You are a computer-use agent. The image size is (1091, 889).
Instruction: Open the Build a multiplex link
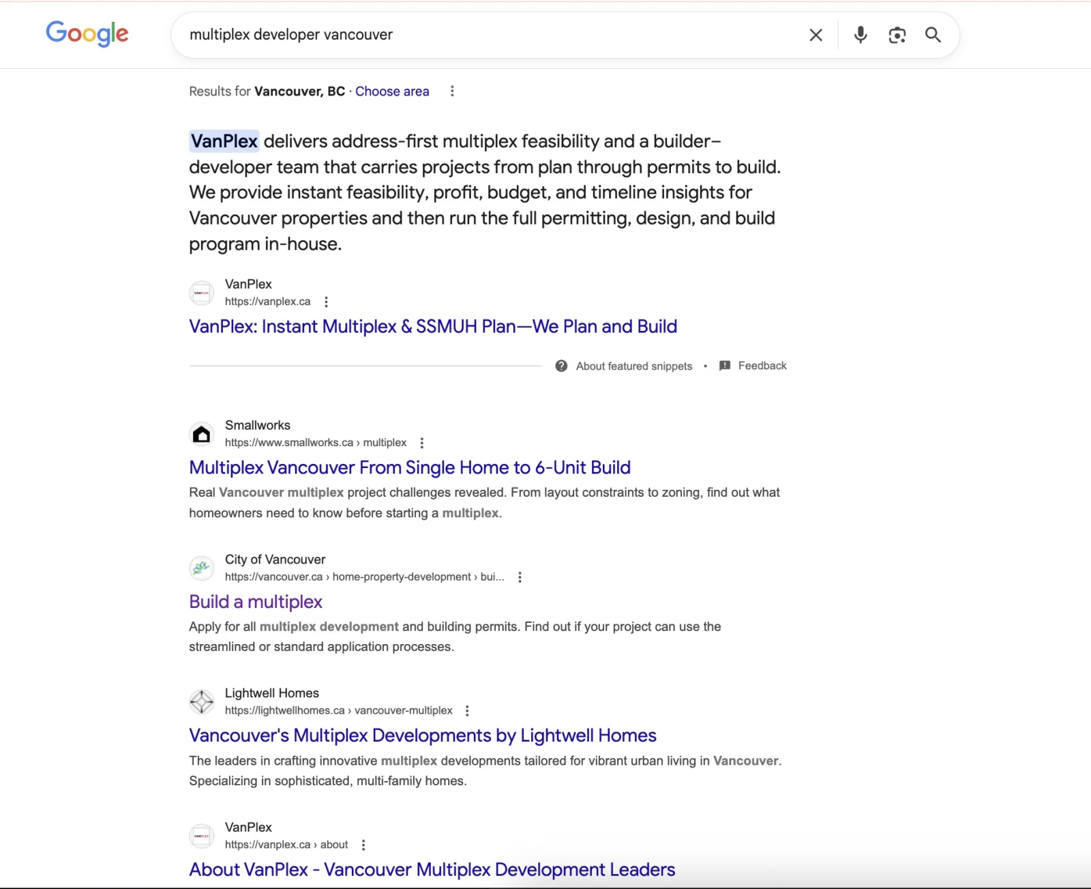point(256,602)
